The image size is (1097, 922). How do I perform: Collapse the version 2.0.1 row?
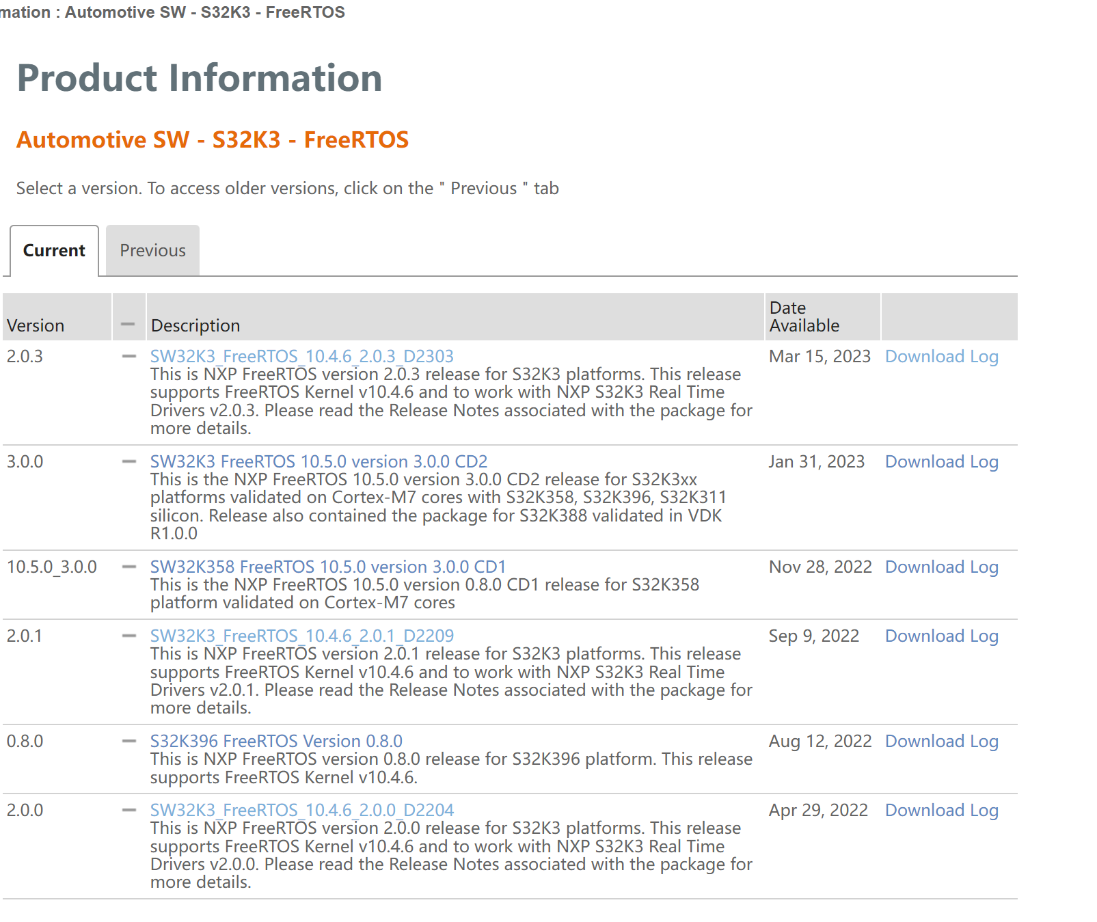128,636
